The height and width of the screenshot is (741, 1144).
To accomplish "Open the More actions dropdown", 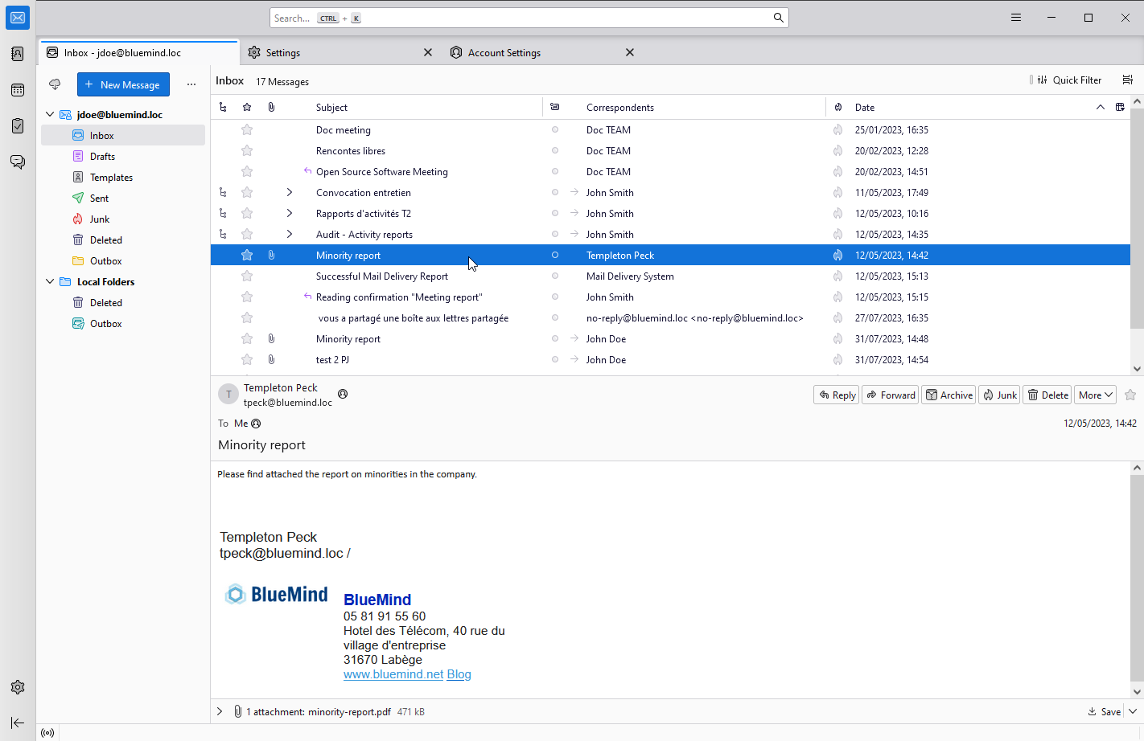I will pos(1095,395).
